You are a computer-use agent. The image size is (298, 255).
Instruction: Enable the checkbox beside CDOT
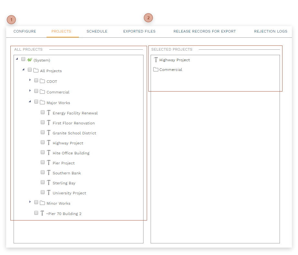36,80
